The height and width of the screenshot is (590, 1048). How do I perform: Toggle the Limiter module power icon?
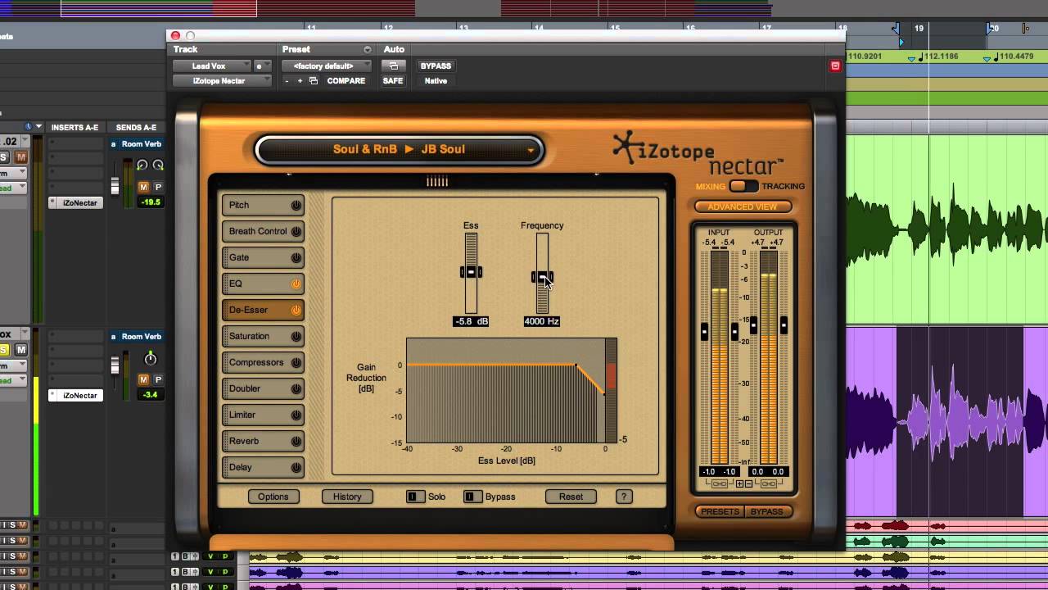pos(296,415)
